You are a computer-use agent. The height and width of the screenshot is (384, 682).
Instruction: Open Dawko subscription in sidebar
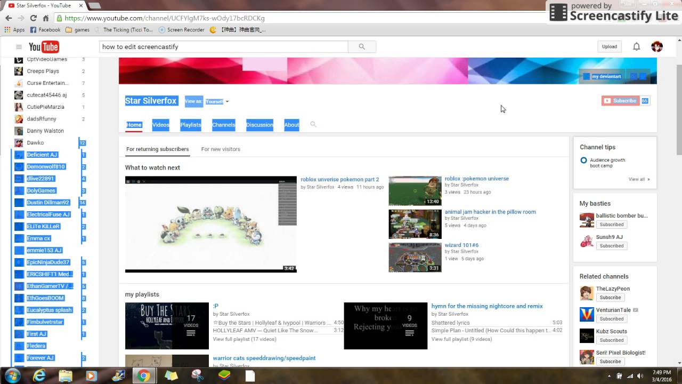(35, 143)
